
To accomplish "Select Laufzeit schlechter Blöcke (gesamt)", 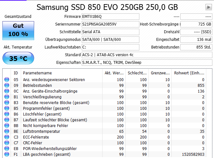I will click(55, 120).
